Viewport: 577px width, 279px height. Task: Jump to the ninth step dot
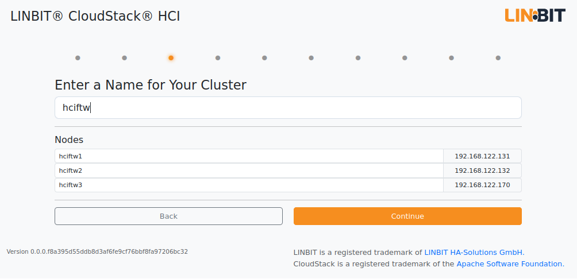coord(452,58)
